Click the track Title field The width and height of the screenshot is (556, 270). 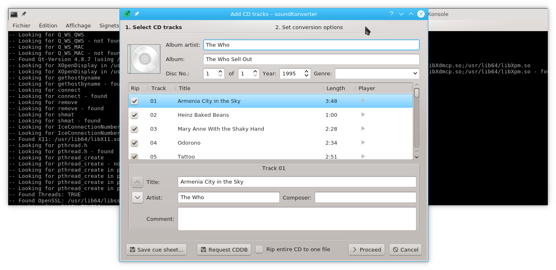[297, 182]
